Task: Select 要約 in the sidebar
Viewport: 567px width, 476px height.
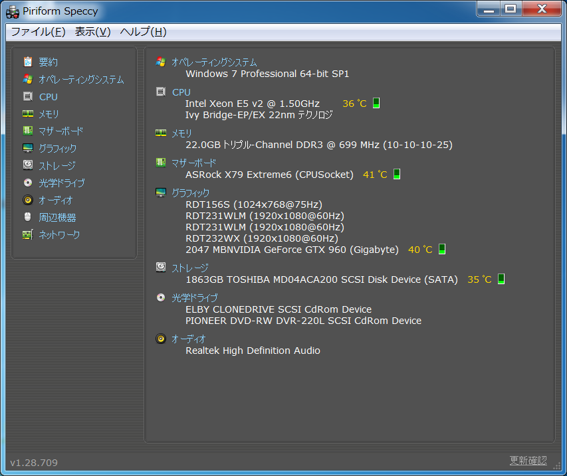Action: pos(48,62)
